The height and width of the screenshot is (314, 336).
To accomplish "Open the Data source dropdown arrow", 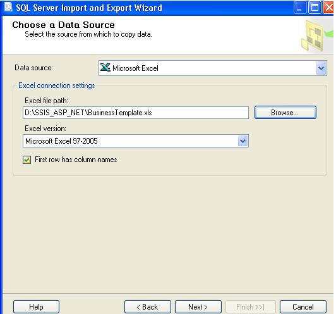I will click(x=321, y=68).
